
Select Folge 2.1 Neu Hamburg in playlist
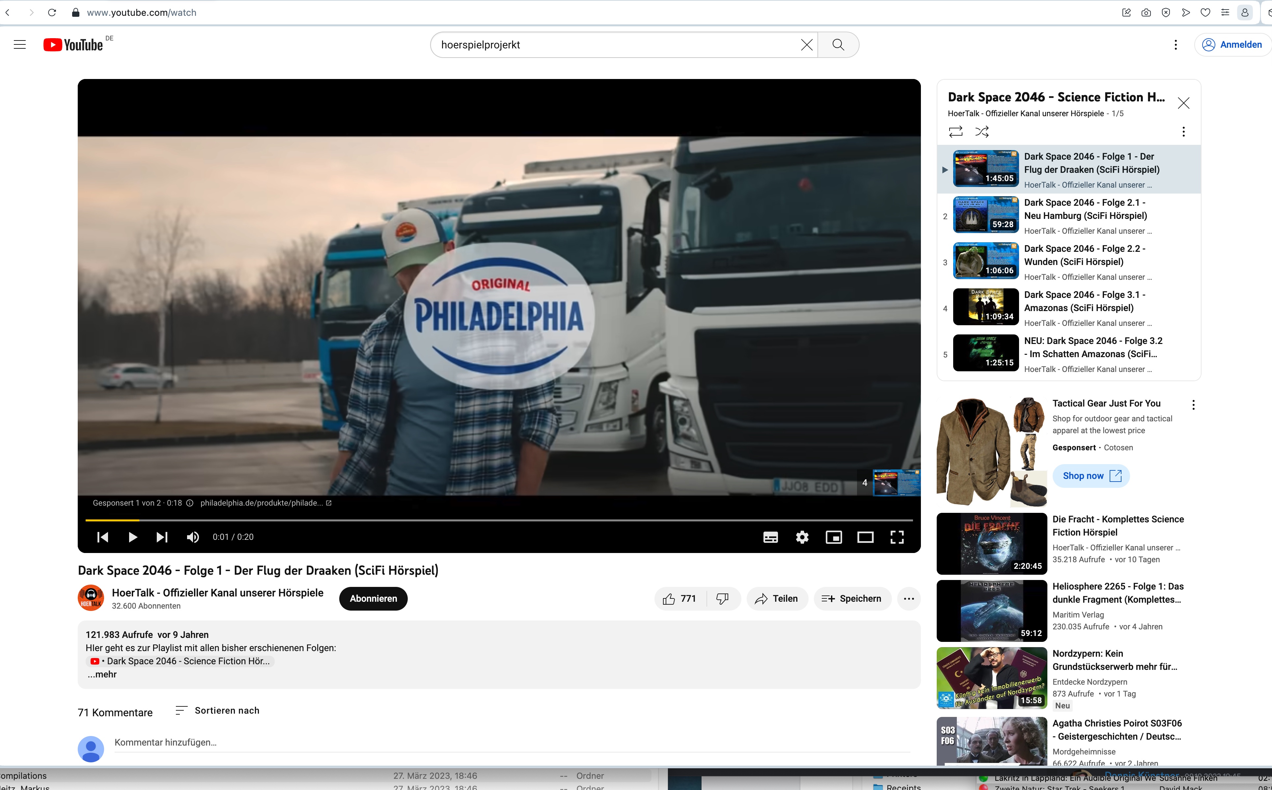pyautogui.click(x=1069, y=216)
